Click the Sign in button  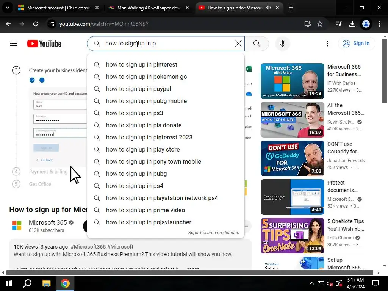point(356,43)
